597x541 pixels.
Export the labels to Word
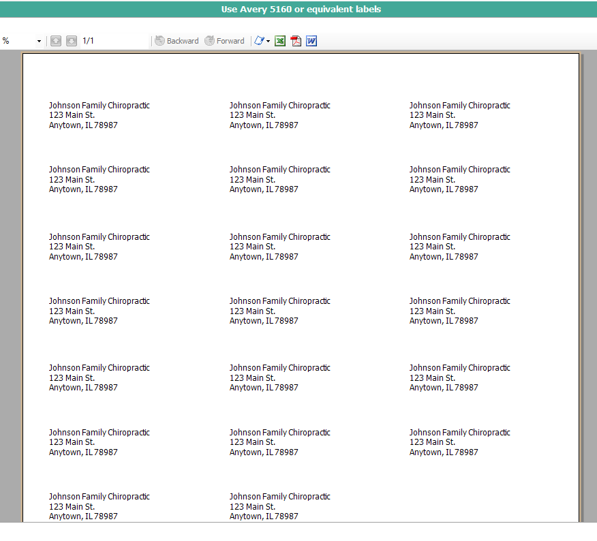pos(311,41)
